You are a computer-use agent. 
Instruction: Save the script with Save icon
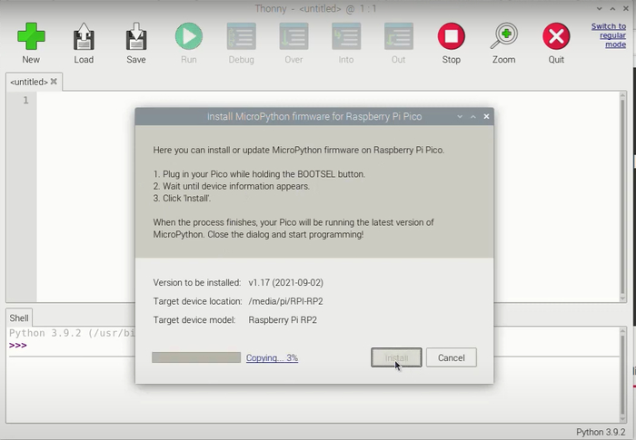point(136,43)
